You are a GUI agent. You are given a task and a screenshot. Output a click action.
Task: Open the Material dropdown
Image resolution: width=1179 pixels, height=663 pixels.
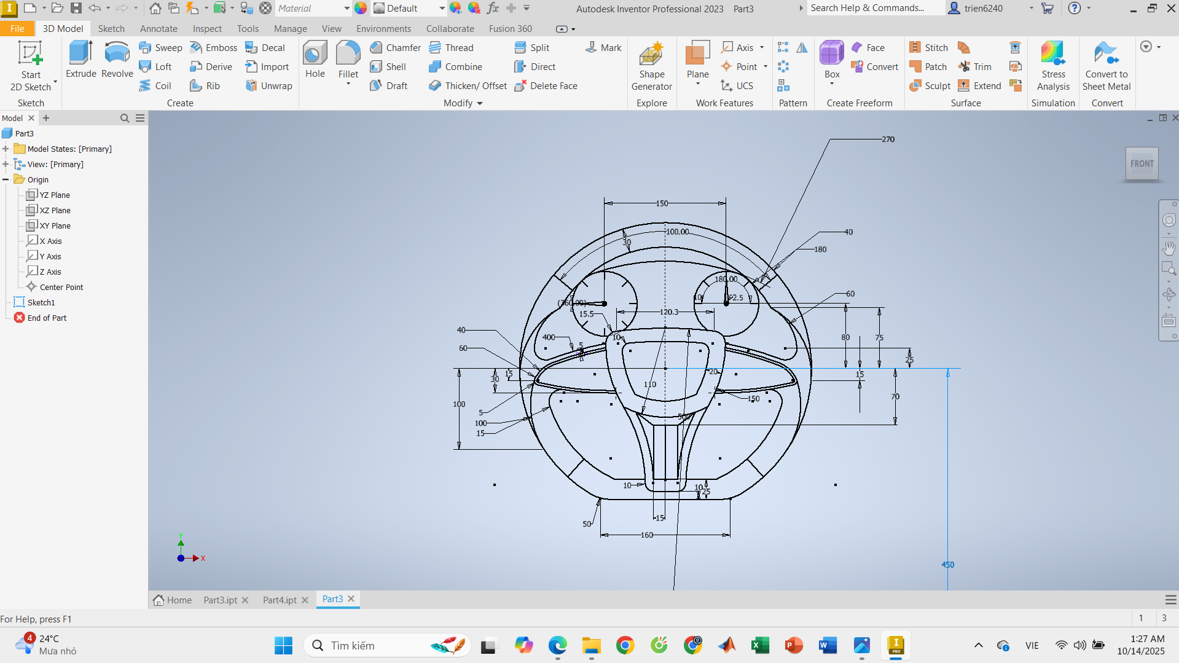tap(347, 9)
